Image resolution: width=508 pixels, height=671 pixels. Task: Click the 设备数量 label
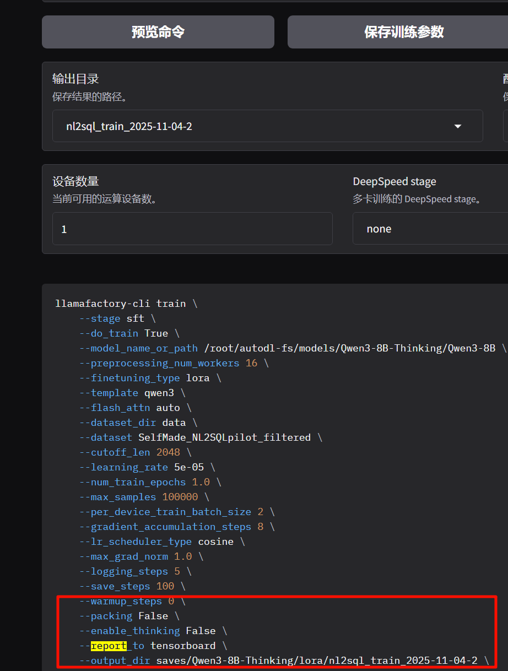click(75, 181)
